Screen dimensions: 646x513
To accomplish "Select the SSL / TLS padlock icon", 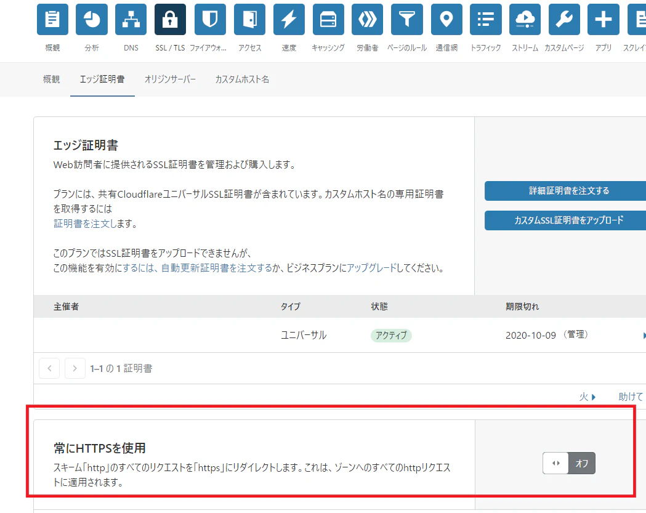I will 170,19.
